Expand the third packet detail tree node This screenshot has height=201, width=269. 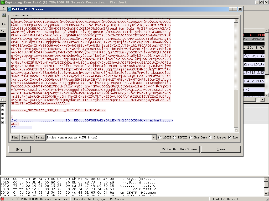coord(3,114)
